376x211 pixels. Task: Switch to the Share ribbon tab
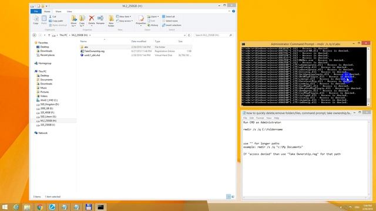click(x=58, y=12)
